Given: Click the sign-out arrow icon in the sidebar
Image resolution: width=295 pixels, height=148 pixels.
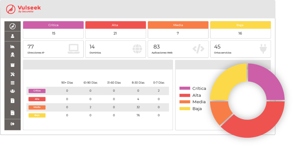Looking at the screenshot, I should coord(13,124).
